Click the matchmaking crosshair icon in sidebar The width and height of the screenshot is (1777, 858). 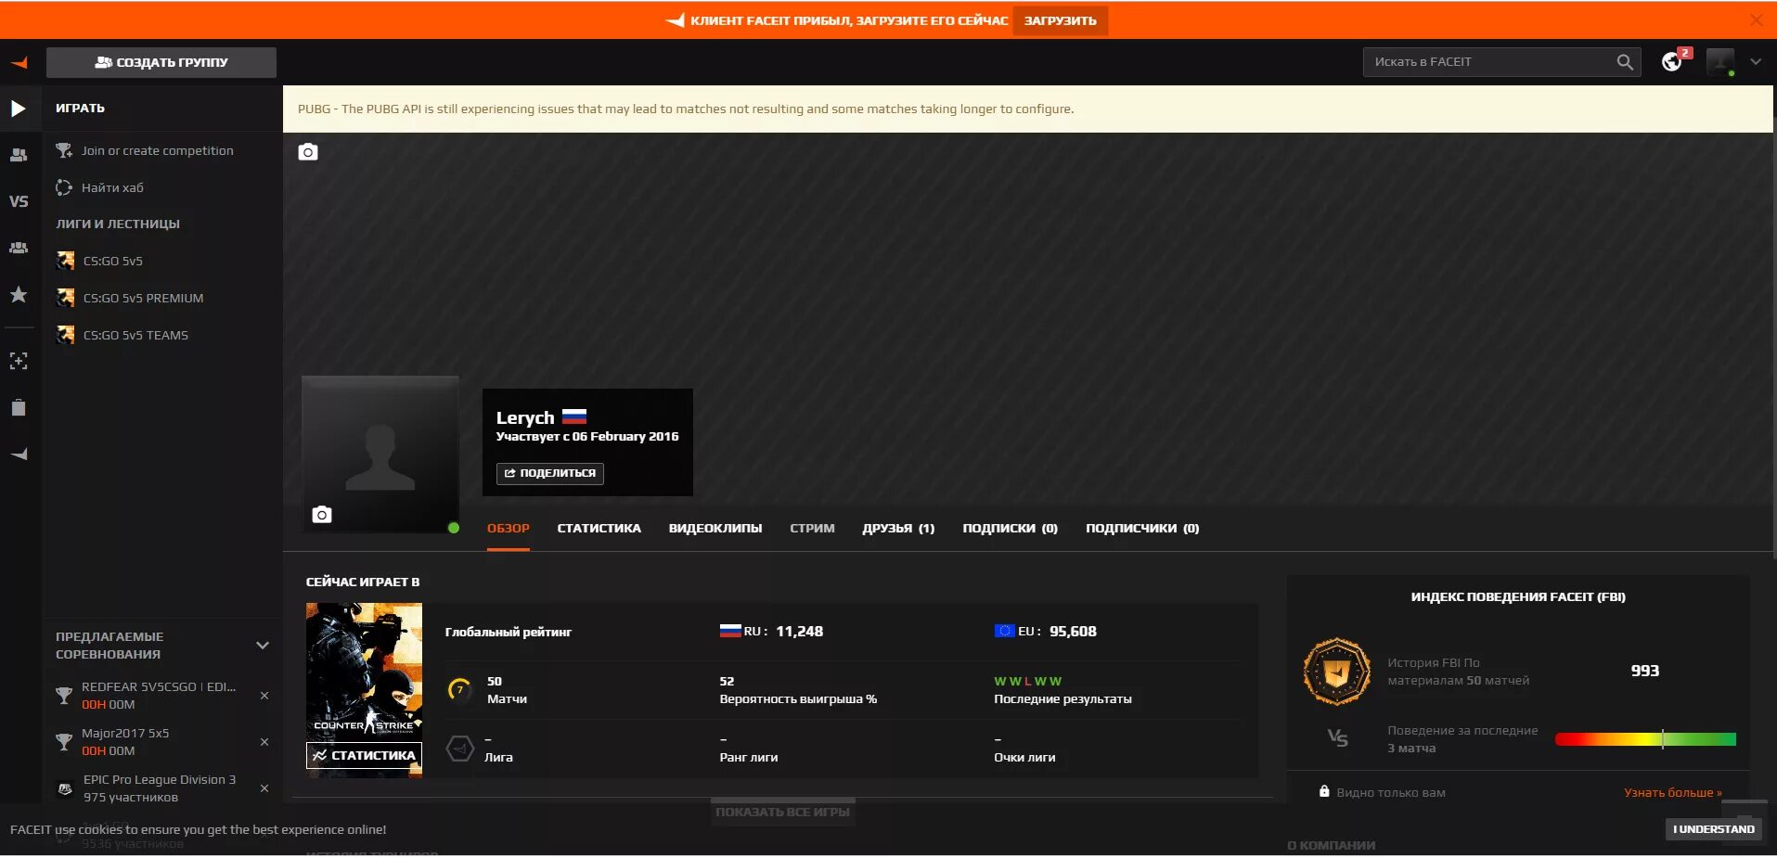pos(19,361)
